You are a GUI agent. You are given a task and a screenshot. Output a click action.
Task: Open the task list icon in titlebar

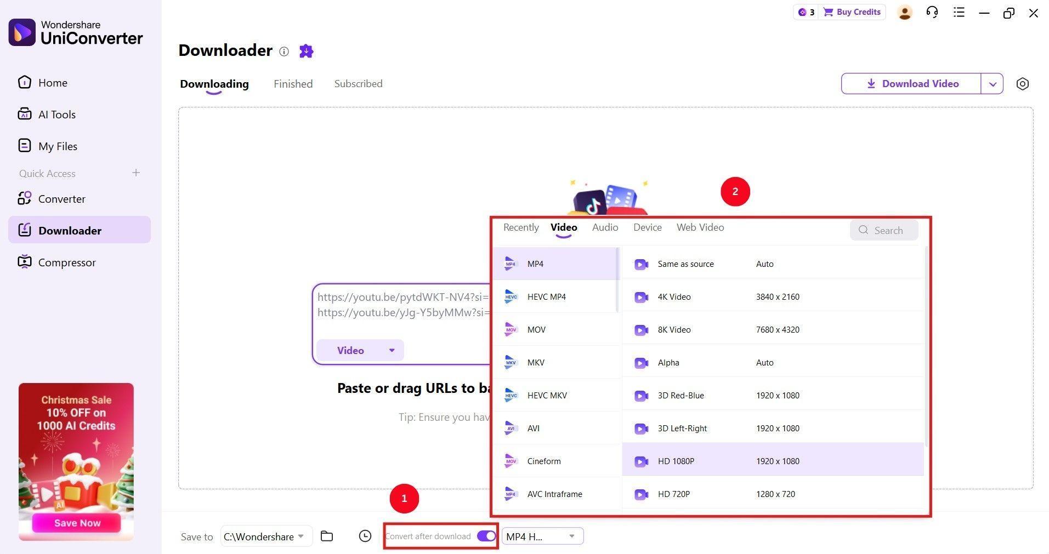pyautogui.click(x=959, y=12)
